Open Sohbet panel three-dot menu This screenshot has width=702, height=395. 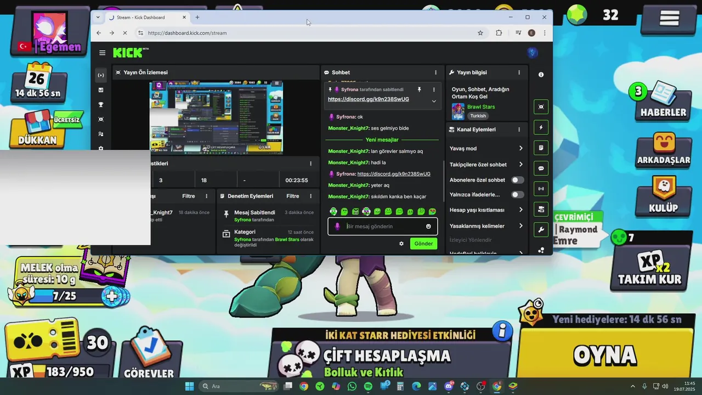coord(436,72)
